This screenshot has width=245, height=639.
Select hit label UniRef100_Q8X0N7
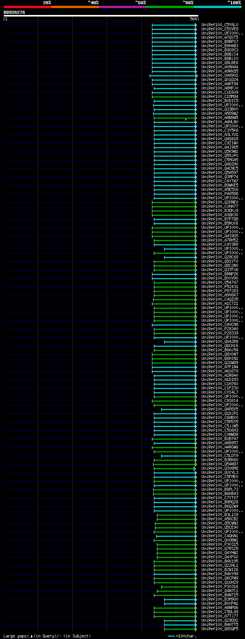[220, 354]
